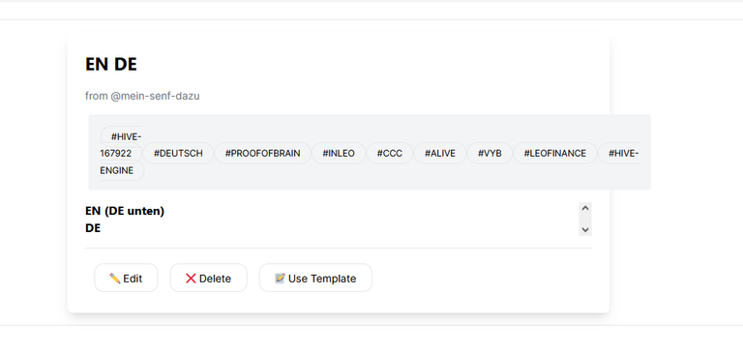Image resolution: width=743 pixels, height=354 pixels.
Task: Click the 'DE' heading in the preview
Action: click(93, 228)
